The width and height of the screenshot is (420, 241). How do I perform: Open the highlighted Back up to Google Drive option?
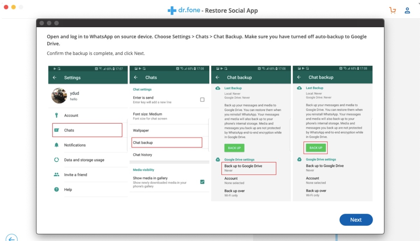pyautogui.click(x=248, y=168)
